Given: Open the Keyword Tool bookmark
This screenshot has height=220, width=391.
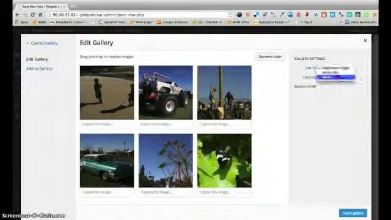Looking at the screenshot, I should pyautogui.click(x=112, y=22).
